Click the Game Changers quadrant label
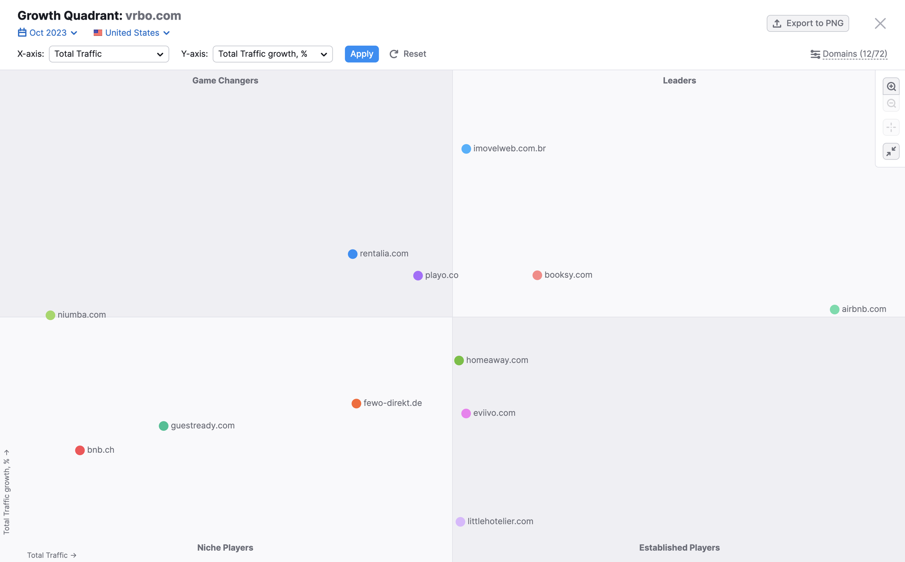 coord(225,81)
